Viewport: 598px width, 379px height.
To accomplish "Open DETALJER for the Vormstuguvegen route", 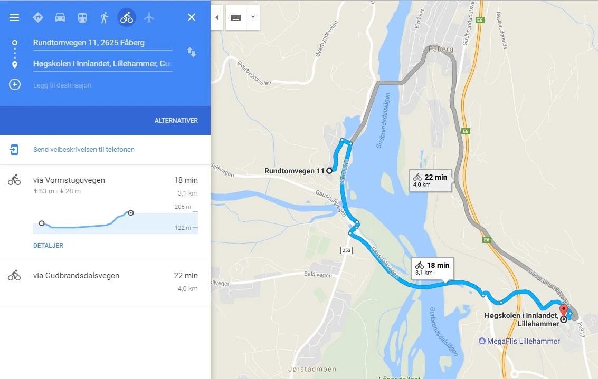I will coord(48,246).
